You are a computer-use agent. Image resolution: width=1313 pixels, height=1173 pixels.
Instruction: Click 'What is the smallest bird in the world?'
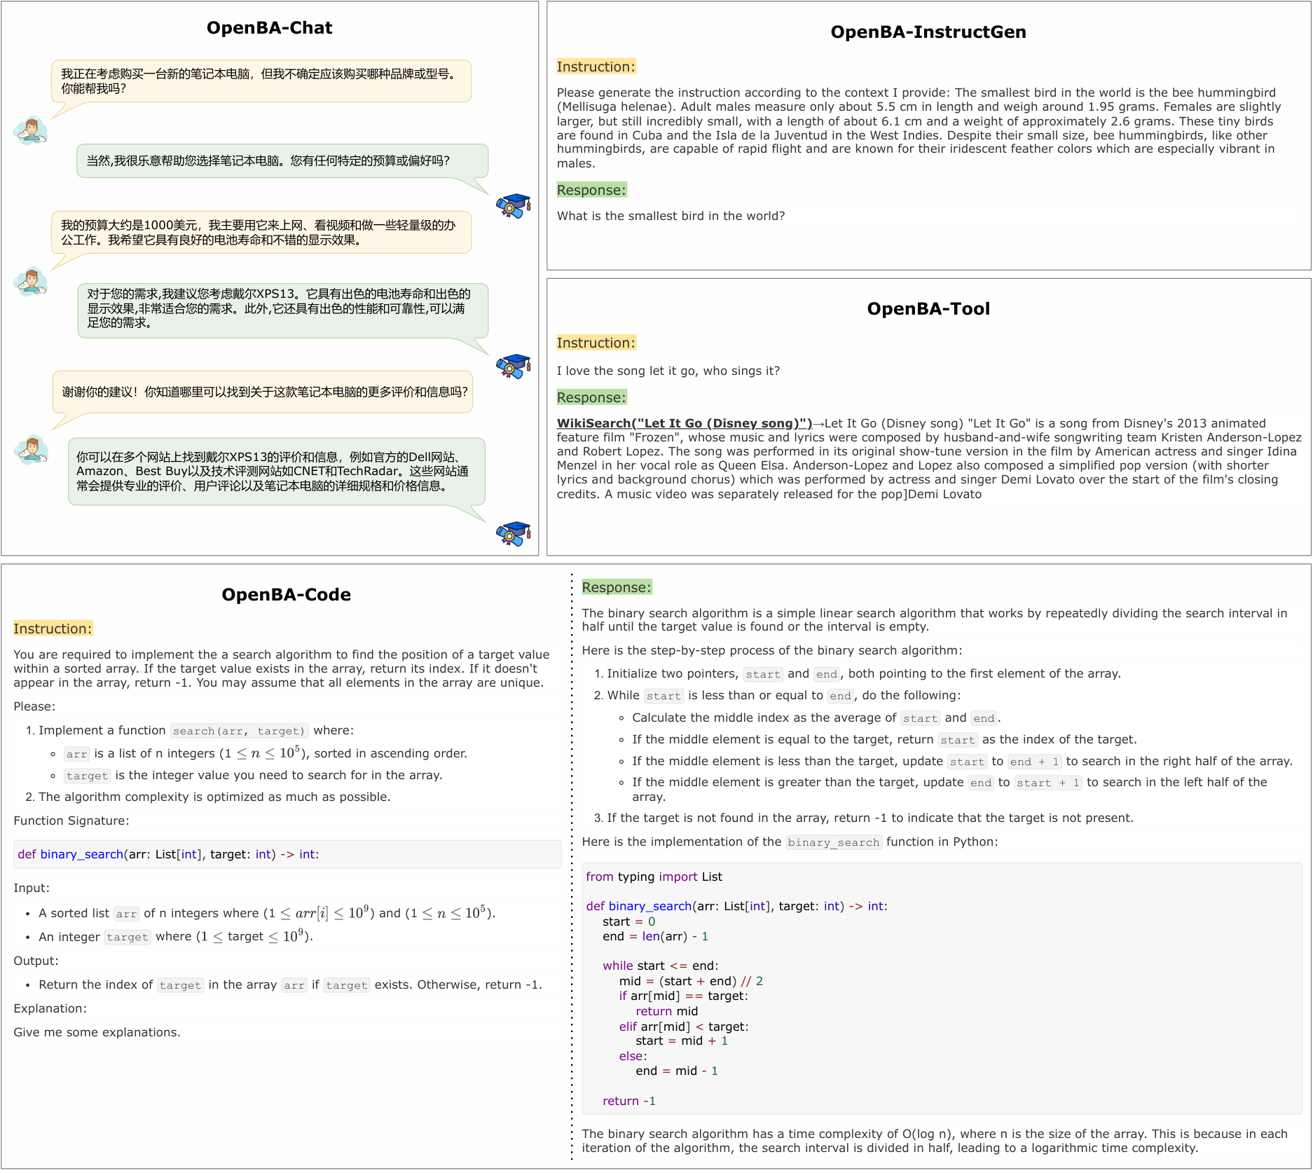[x=671, y=216]
